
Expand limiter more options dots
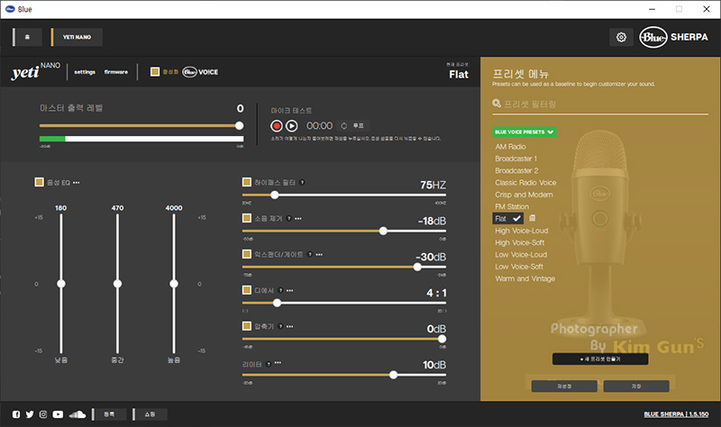pos(278,363)
